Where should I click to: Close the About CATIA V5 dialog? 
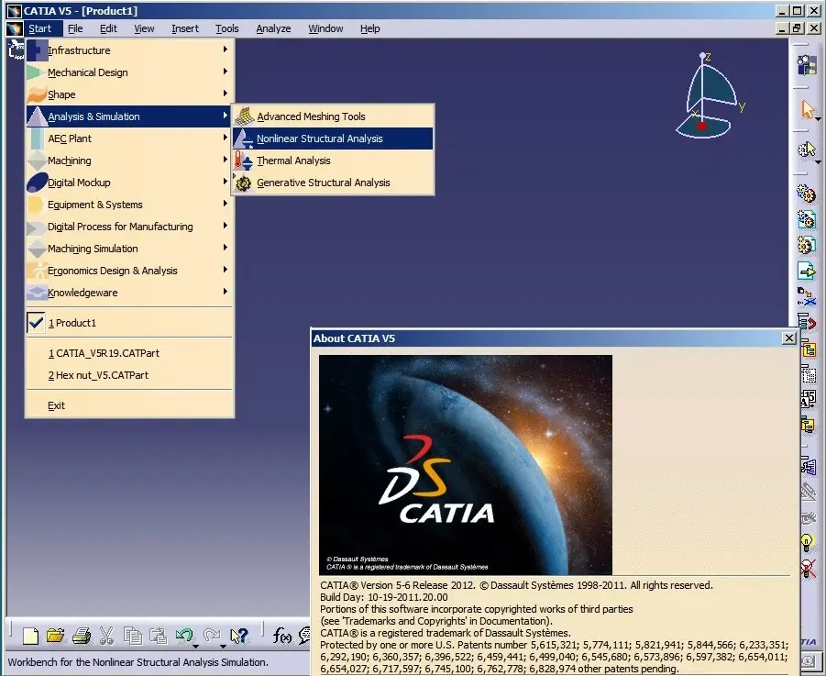pos(788,338)
